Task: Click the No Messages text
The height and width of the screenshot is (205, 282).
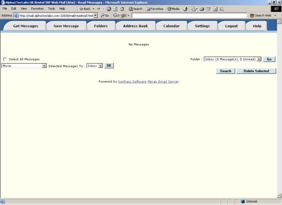Action: [139, 44]
